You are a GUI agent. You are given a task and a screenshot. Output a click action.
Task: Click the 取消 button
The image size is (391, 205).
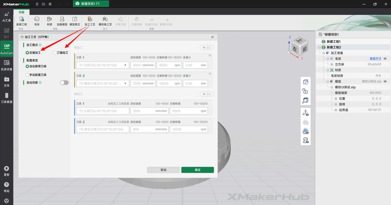163,170
